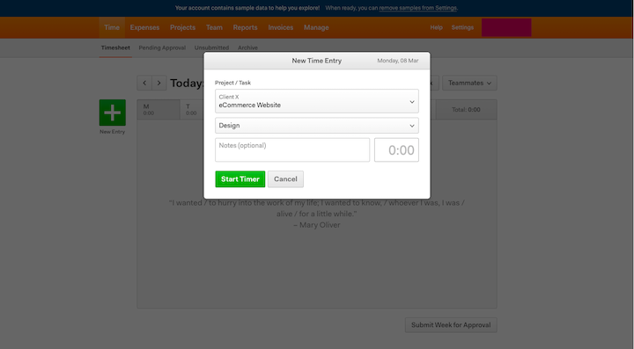The height and width of the screenshot is (349, 634).
Task: Open the Archive tab
Action: [x=247, y=47]
